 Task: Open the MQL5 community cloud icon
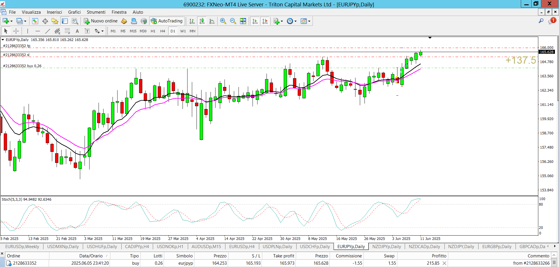pos(134,21)
